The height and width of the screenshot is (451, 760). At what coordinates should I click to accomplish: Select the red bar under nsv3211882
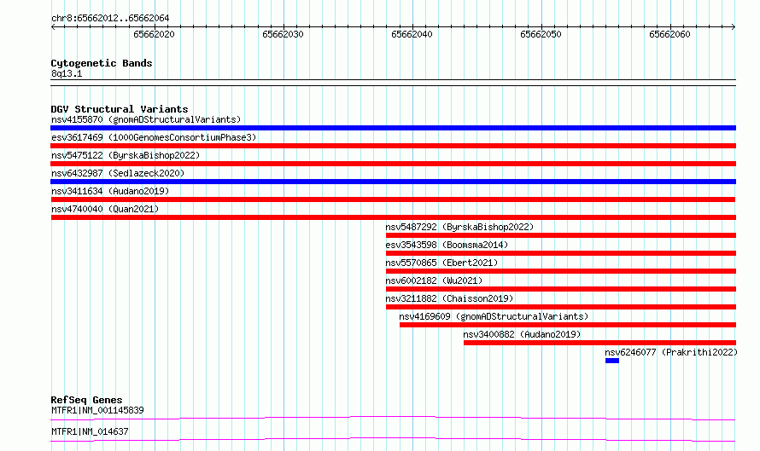point(561,307)
